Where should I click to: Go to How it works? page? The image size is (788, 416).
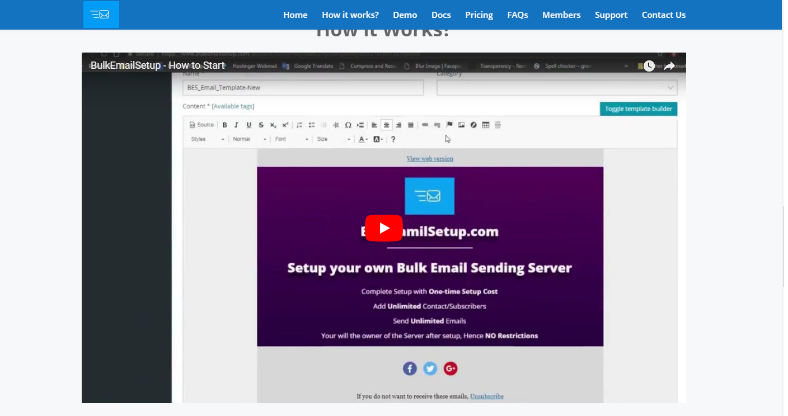tap(350, 15)
